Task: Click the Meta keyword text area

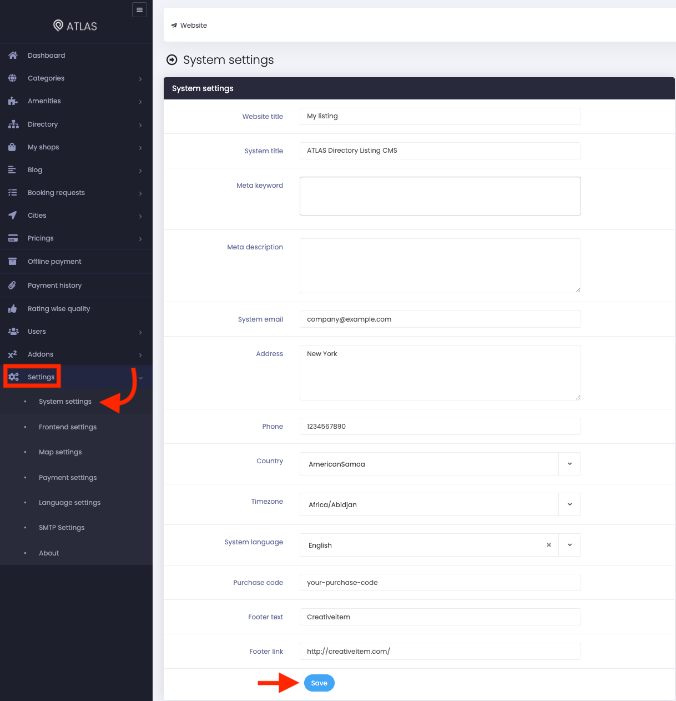Action: (x=440, y=196)
